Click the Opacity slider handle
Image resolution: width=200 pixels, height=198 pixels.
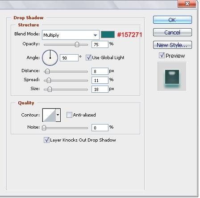pyautogui.click(x=77, y=44)
